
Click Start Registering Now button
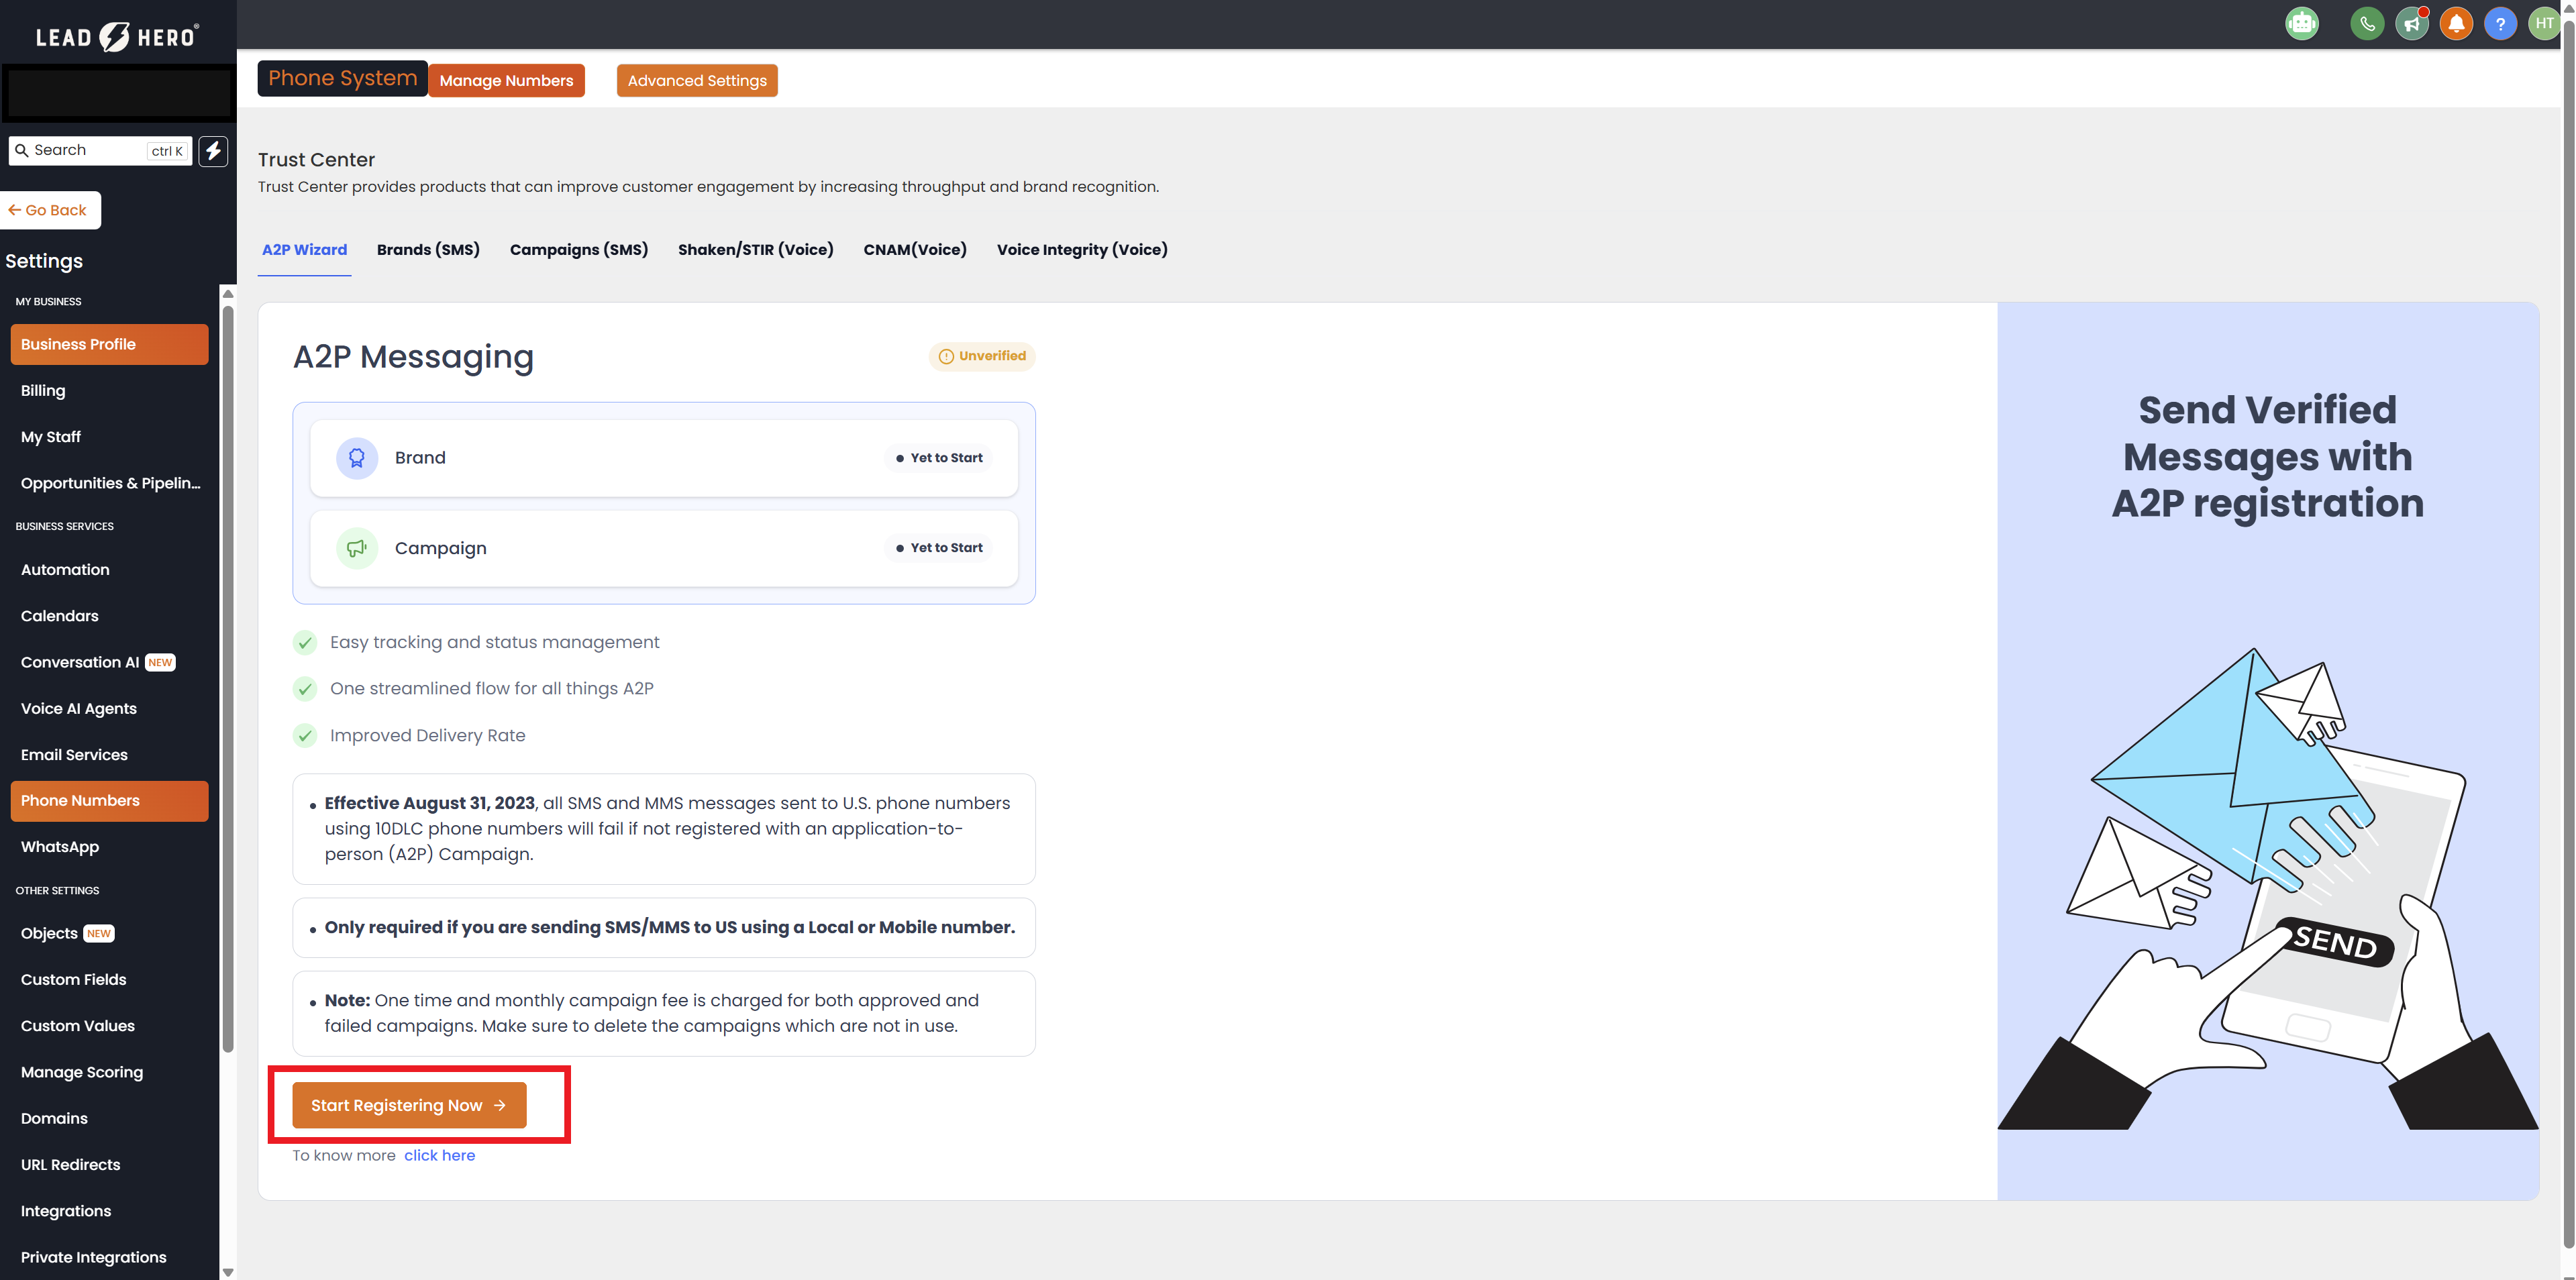(409, 1105)
